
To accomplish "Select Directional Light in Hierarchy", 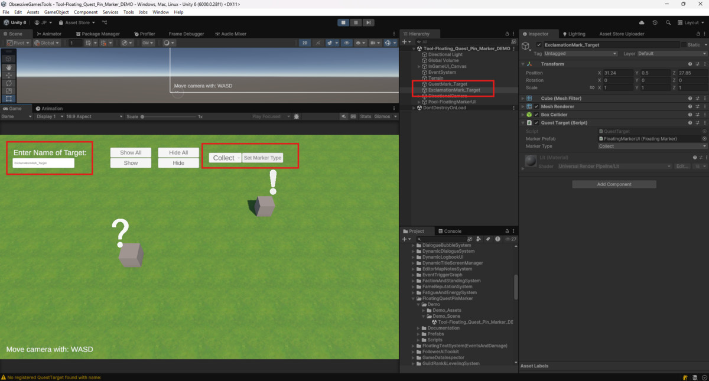I will pos(445,54).
